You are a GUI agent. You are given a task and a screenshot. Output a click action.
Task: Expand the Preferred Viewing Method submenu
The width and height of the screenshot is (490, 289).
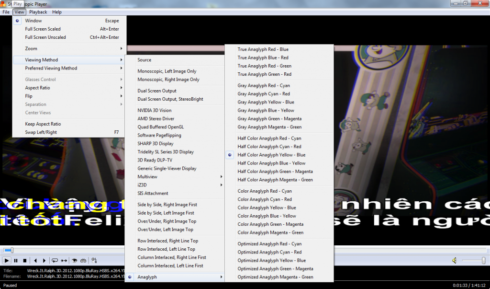[x=69, y=68]
